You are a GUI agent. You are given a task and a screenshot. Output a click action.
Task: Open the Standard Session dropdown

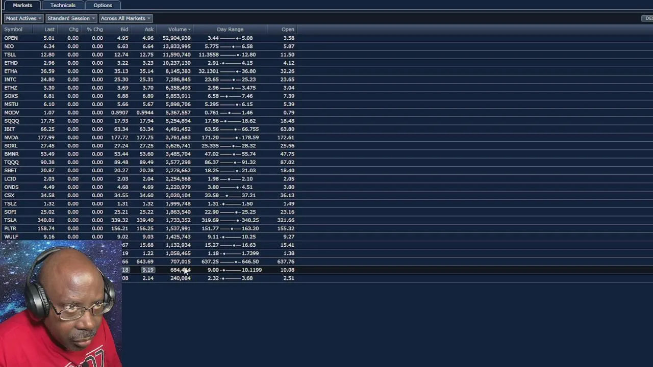point(71,18)
